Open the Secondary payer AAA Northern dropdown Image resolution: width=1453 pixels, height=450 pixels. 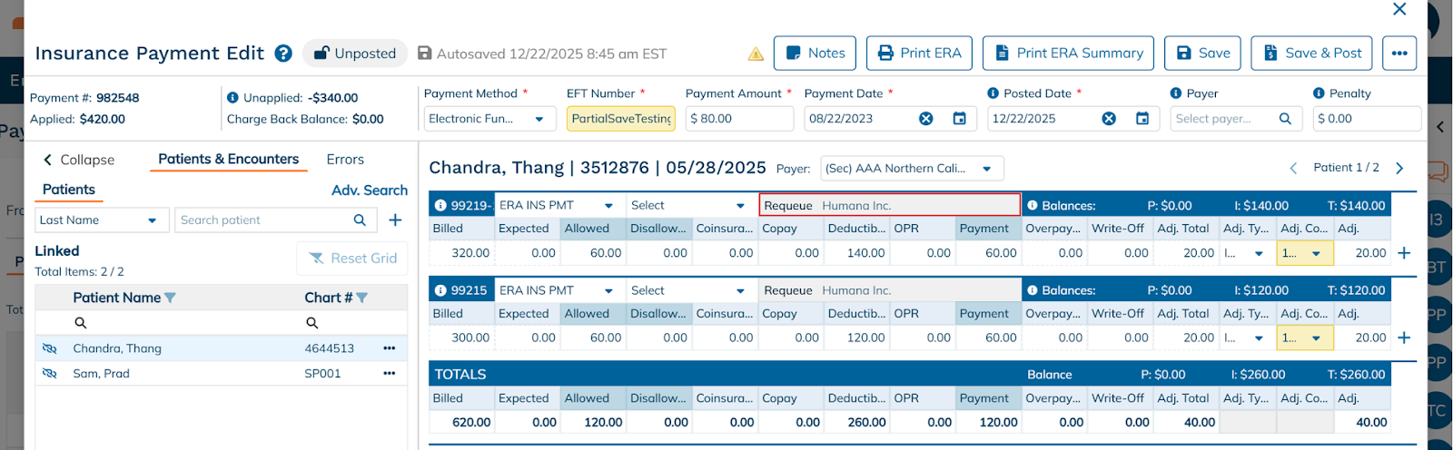pos(986,169)
